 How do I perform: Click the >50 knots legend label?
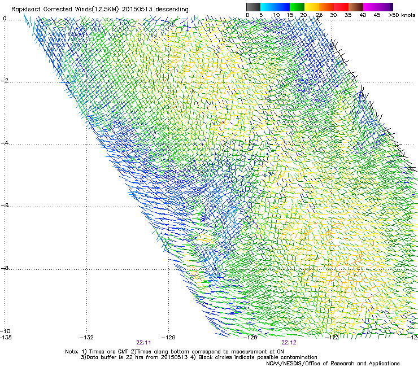pos(402,15)
